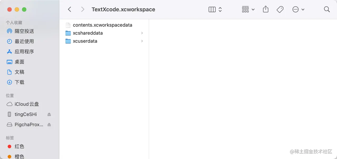Open the More actions ellipsis menu
Viewport: 337px width, 159px height.
coord(296,9)
